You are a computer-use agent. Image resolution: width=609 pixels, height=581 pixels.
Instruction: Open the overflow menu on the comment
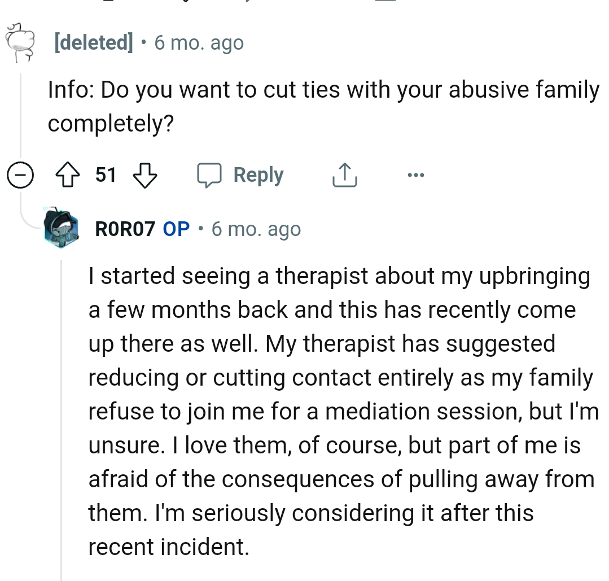pyautogui.click(x=416, y=175)
